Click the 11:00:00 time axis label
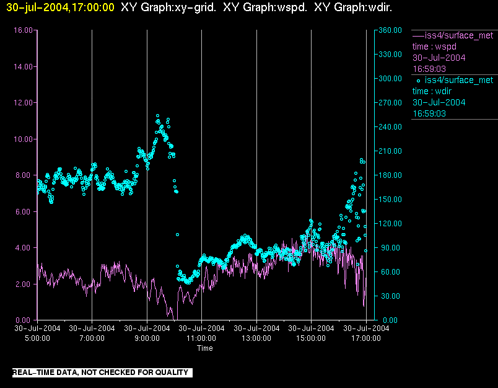This screenshot has height=388, width=498. tap(201, 338)
